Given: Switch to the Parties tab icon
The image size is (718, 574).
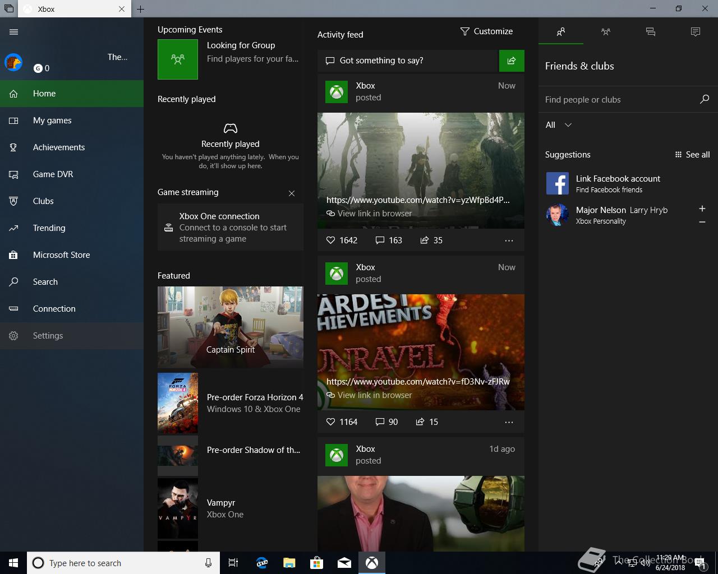Looking at the screenshot, I should pyautogui.click(x=606, y=32).
